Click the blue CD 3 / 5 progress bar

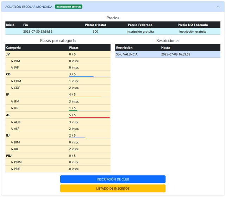pyautogui.click(x=81, y=77)
